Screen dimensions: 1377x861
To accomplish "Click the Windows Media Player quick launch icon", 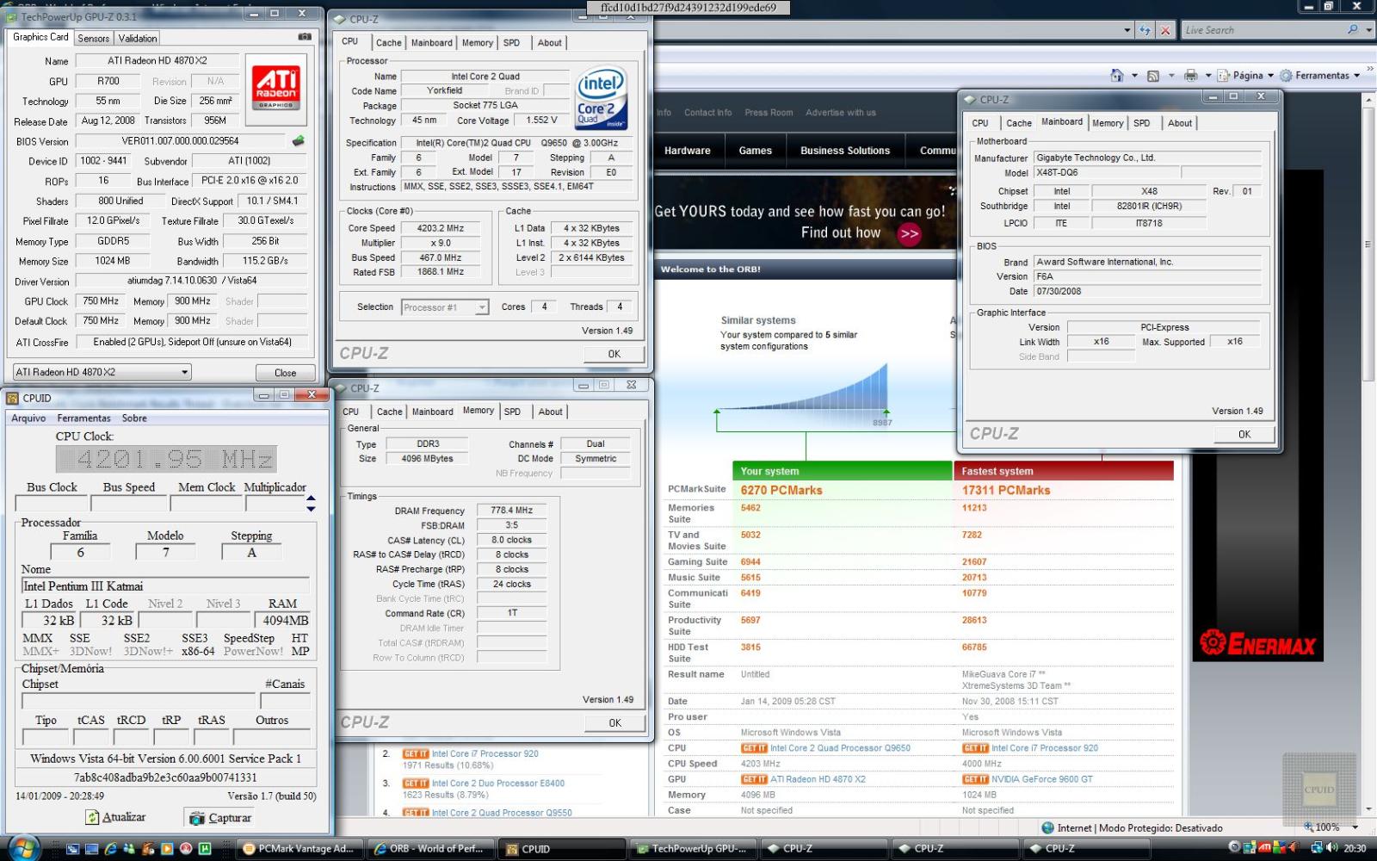I will pyautogui.click(x=167, y=849).
